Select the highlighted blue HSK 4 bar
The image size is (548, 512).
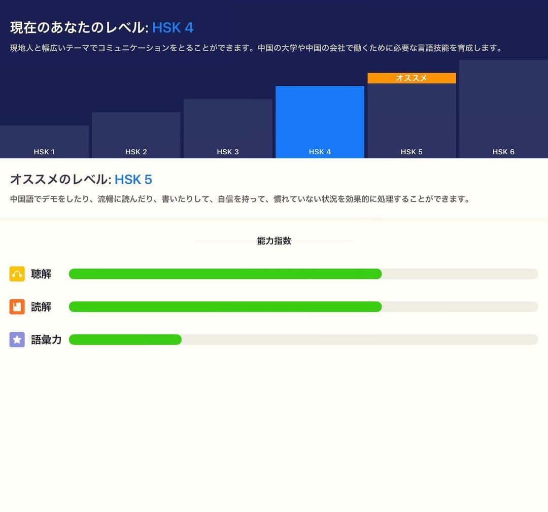pyautogui.click(x=320, y=122)
